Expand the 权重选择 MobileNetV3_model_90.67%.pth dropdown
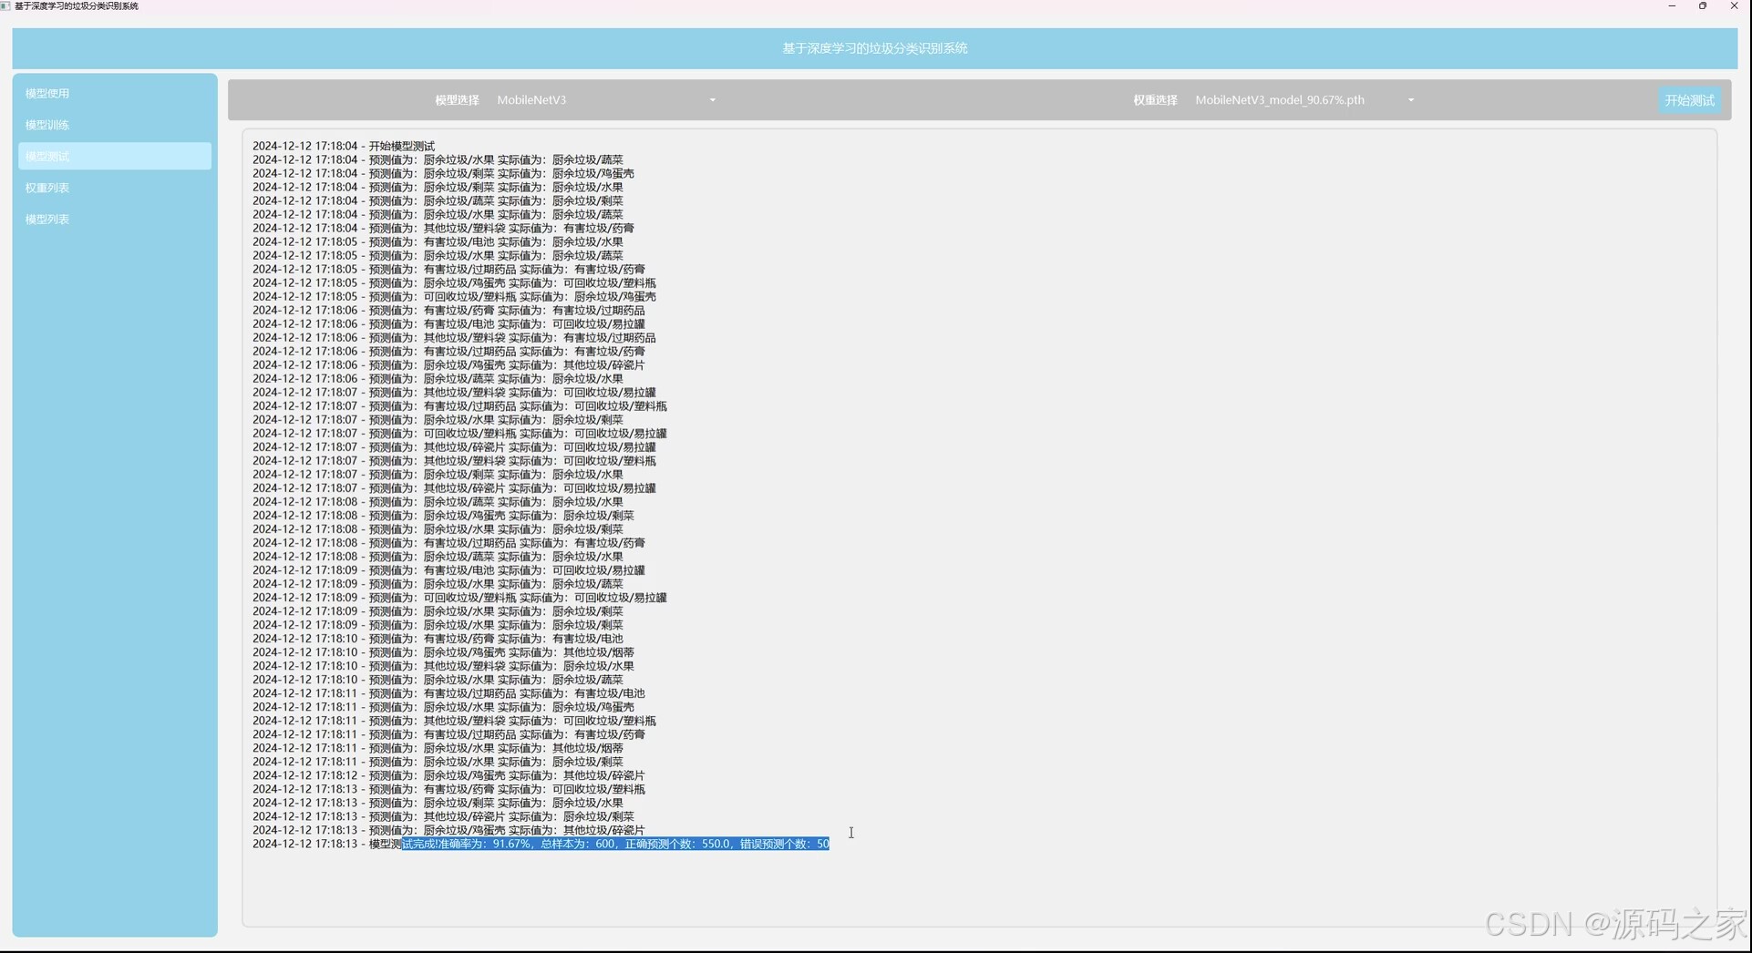This screenshot has height=953, width=1752. [x=1304, y=100]
